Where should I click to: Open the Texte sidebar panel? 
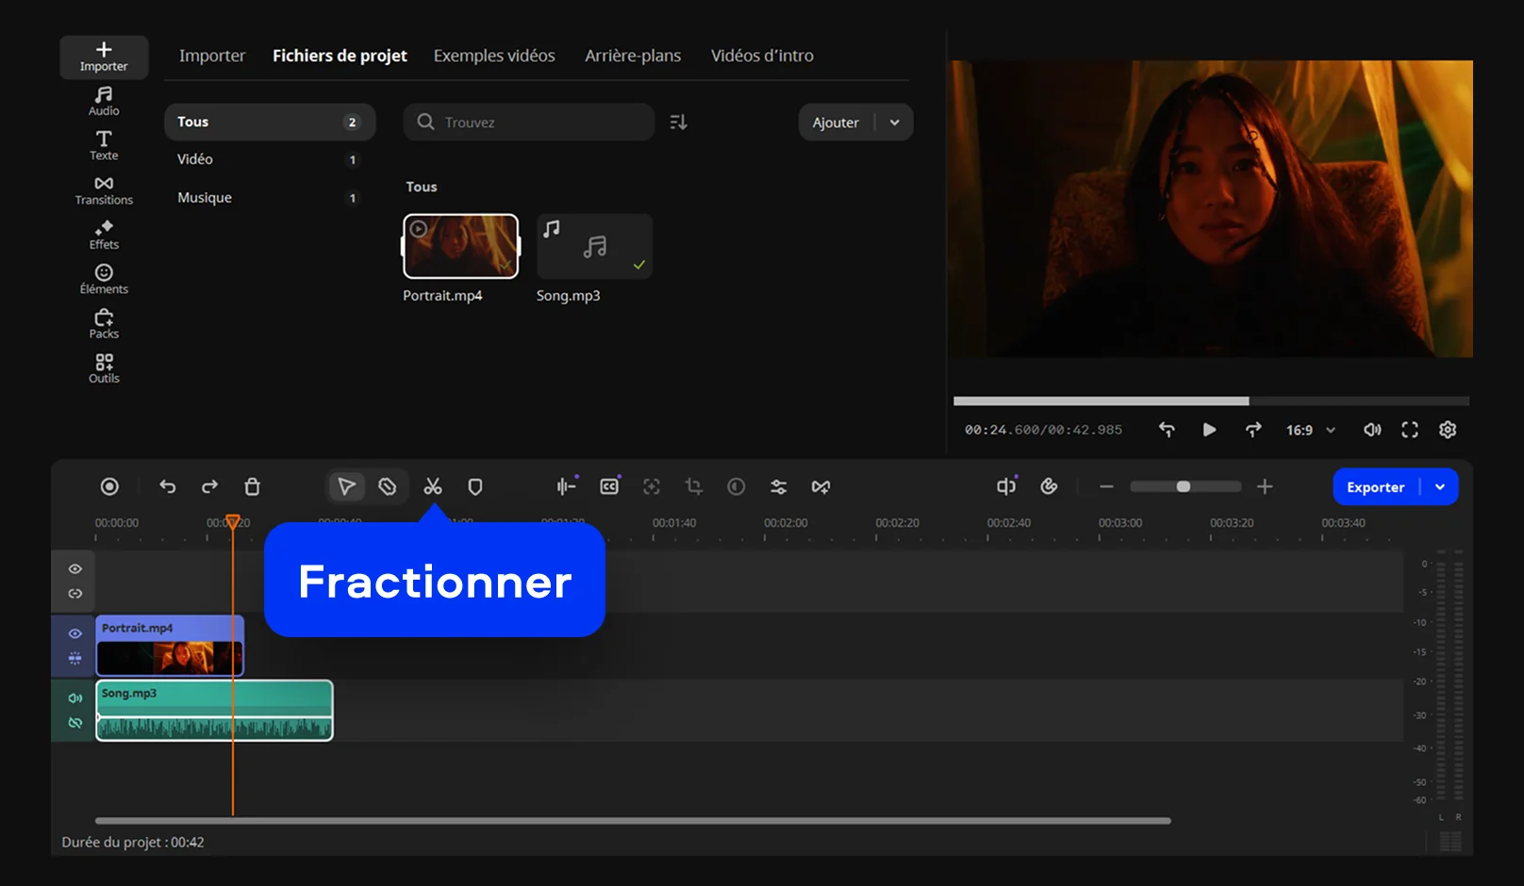[x=104, y=145]
